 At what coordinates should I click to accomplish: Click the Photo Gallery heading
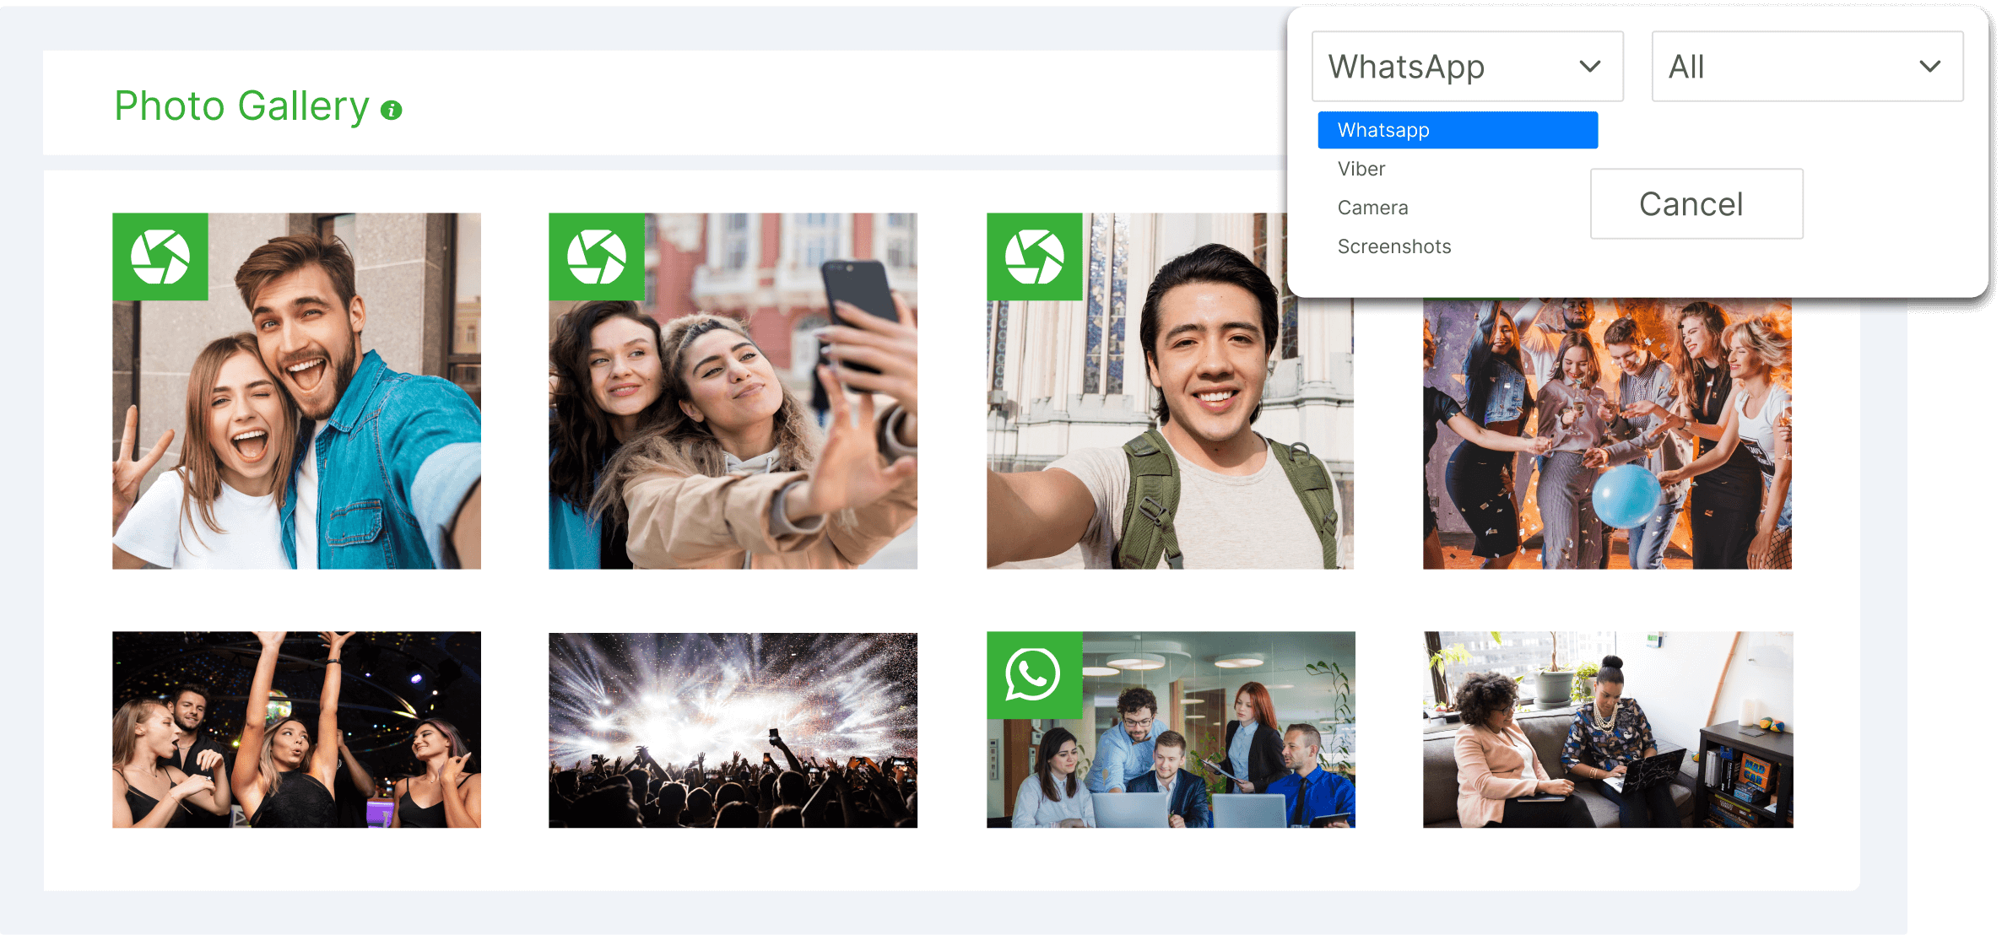pos(241,106)
